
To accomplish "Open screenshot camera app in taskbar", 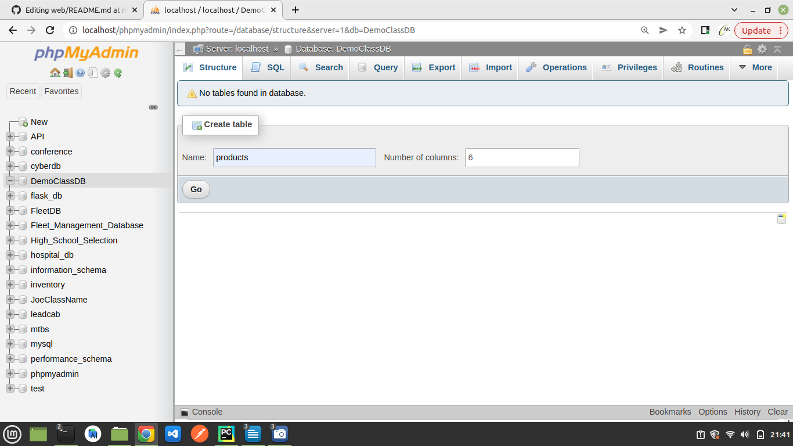I will [x=279, y=434].
